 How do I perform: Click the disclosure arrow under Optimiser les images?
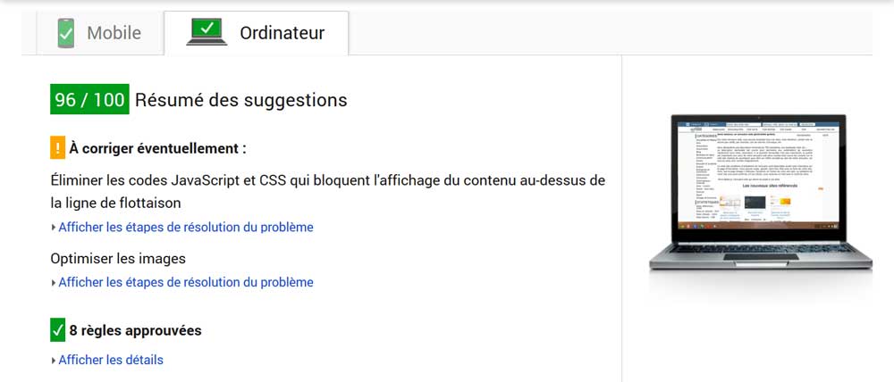tap(54, 283)
